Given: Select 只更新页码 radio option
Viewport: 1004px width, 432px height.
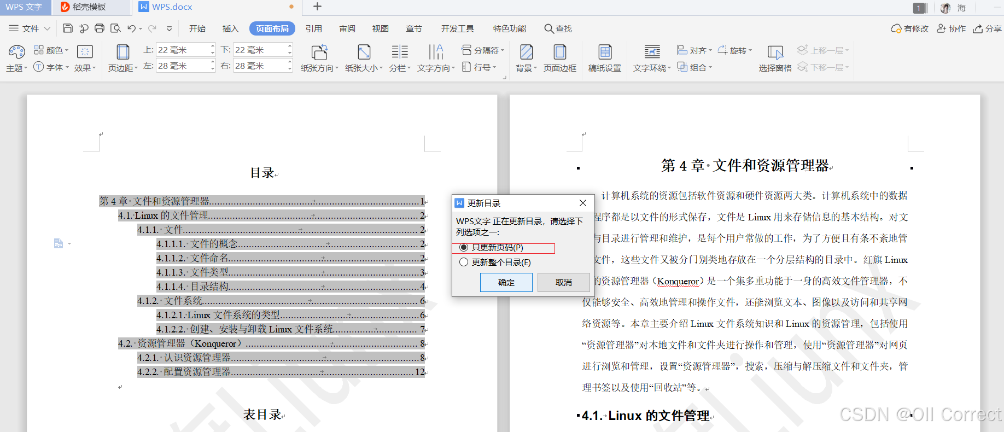Looking at the screenshot, I should click(464, 248).
